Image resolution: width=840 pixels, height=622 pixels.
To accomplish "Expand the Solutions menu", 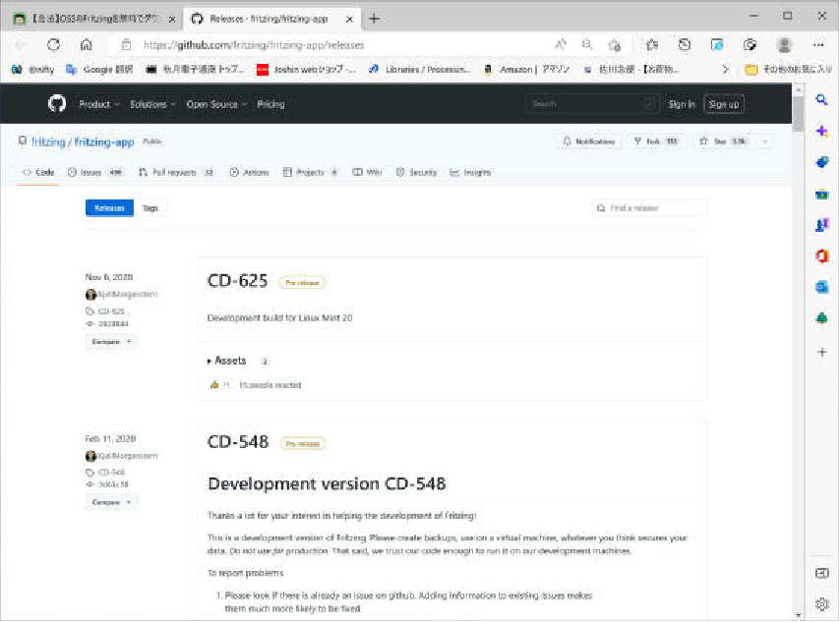I will coord(152,104).
